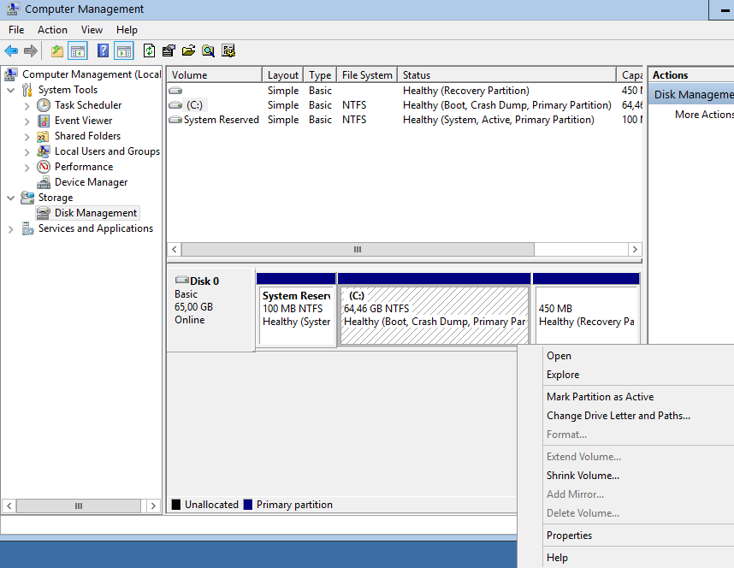734x568 pixels.
Task: Toggle the Show/Hide Action Pane button
Action: tap(124, 51)
